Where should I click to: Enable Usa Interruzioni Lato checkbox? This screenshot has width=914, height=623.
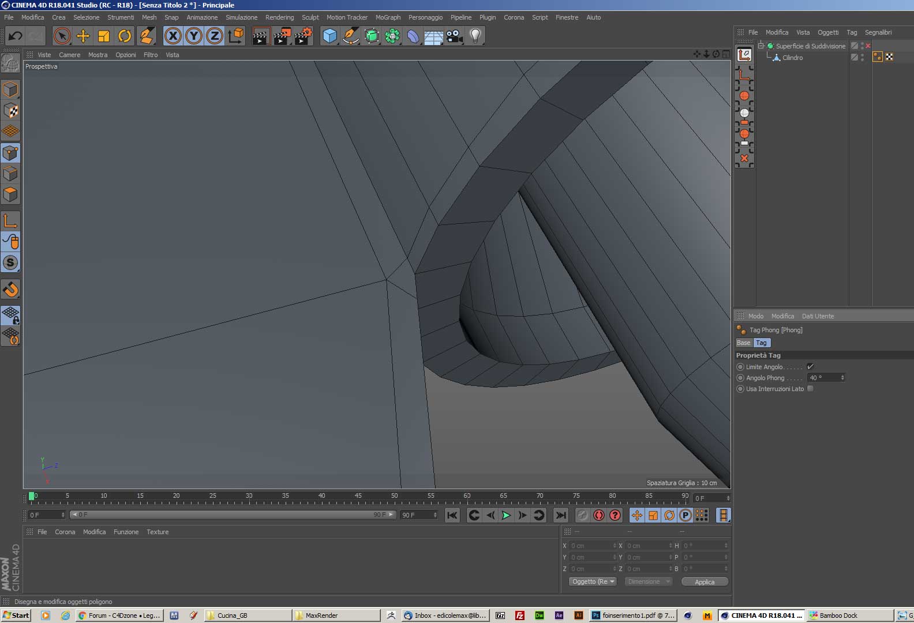click(x=810, y=389)
